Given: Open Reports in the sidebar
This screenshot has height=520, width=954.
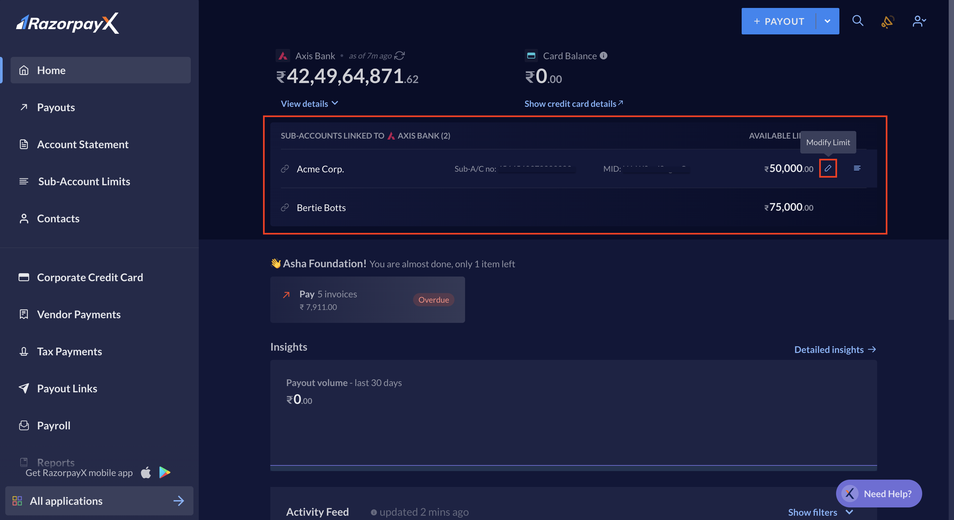Looking at the screenshot, I should pyautogui.click(x=56, y=462).
